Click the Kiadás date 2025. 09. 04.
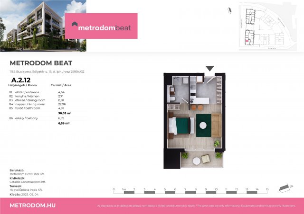 (x=30, y=195)
